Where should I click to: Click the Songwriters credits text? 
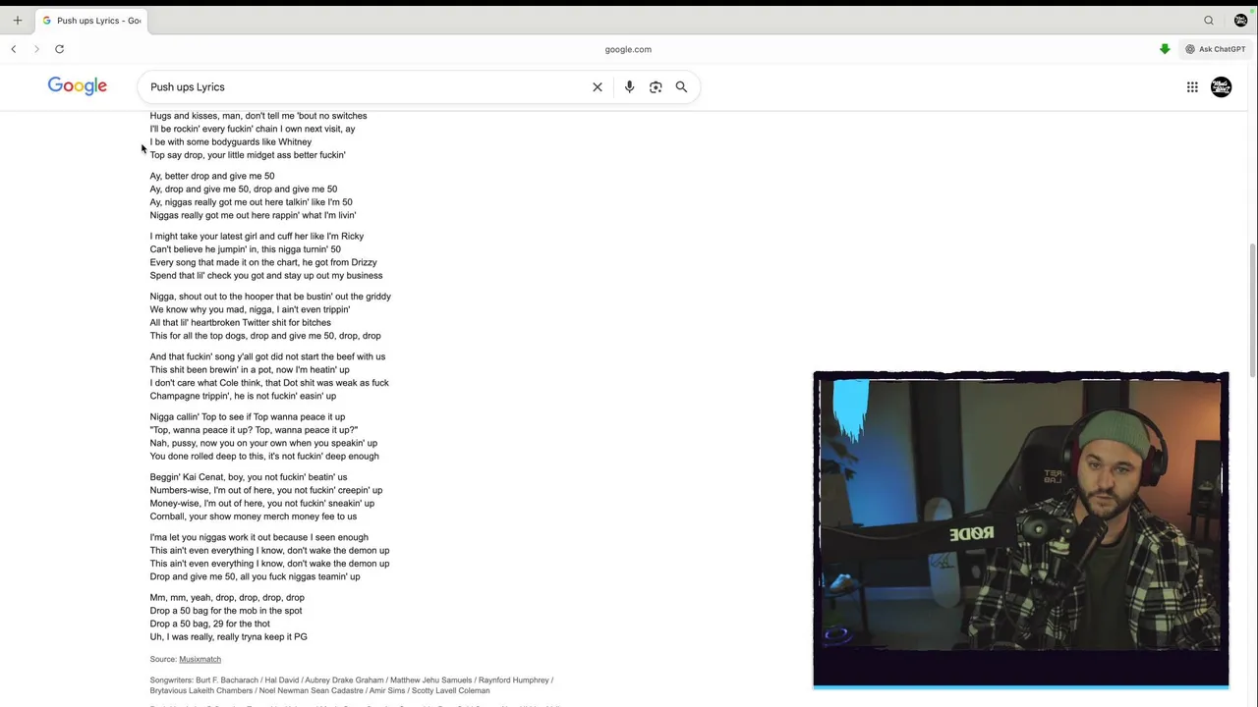(x=352, y=685)
